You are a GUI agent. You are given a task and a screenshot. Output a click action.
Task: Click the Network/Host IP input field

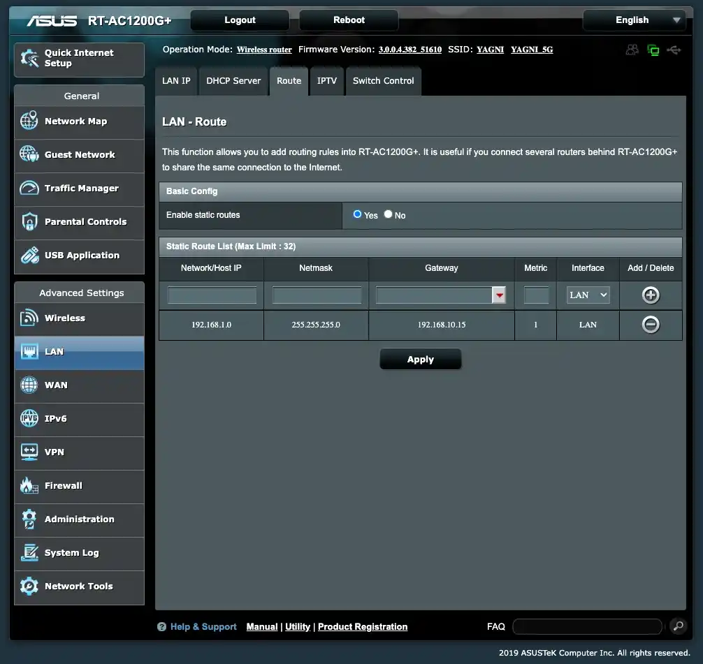coord(210,295)
